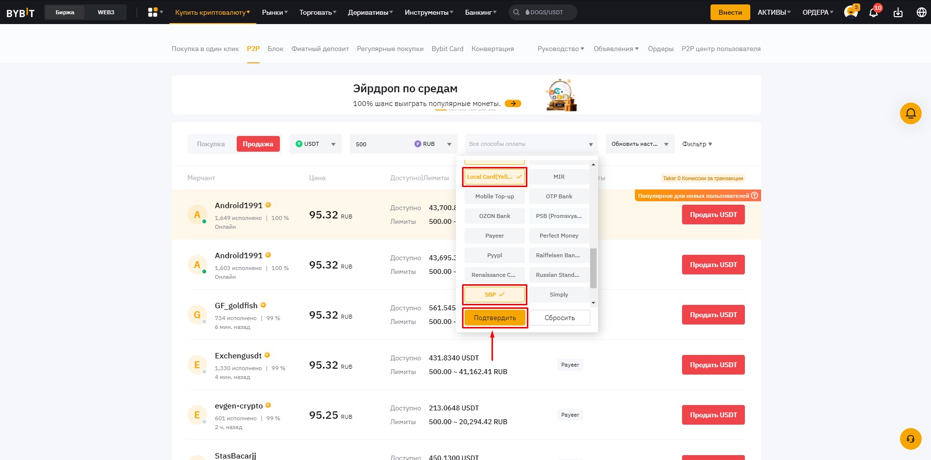The height and width of the screenshot is (460, 931).
Task: Expand the Фильтр options
Action: pos(697,144)
